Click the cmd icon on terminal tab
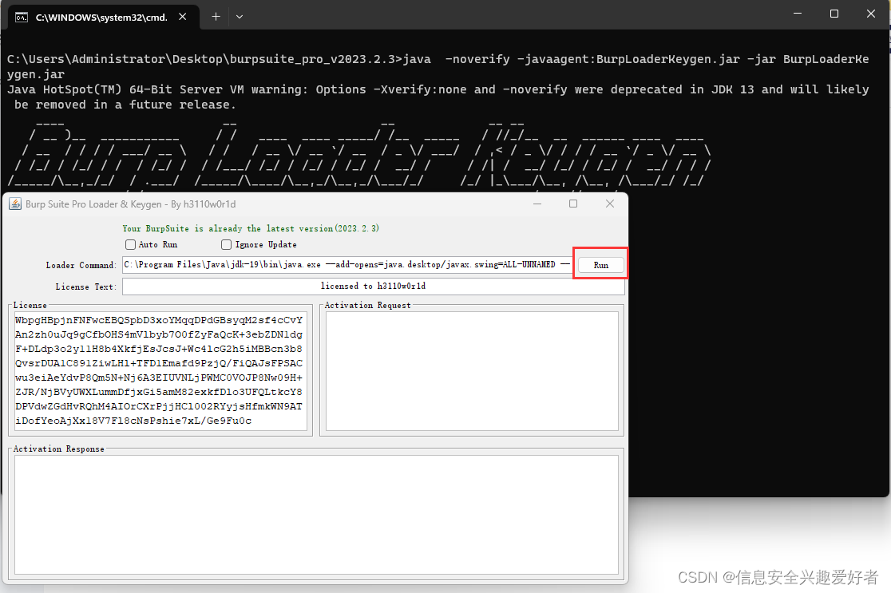The height and width of the screenshot is (593, 891). tap(22, 18)
